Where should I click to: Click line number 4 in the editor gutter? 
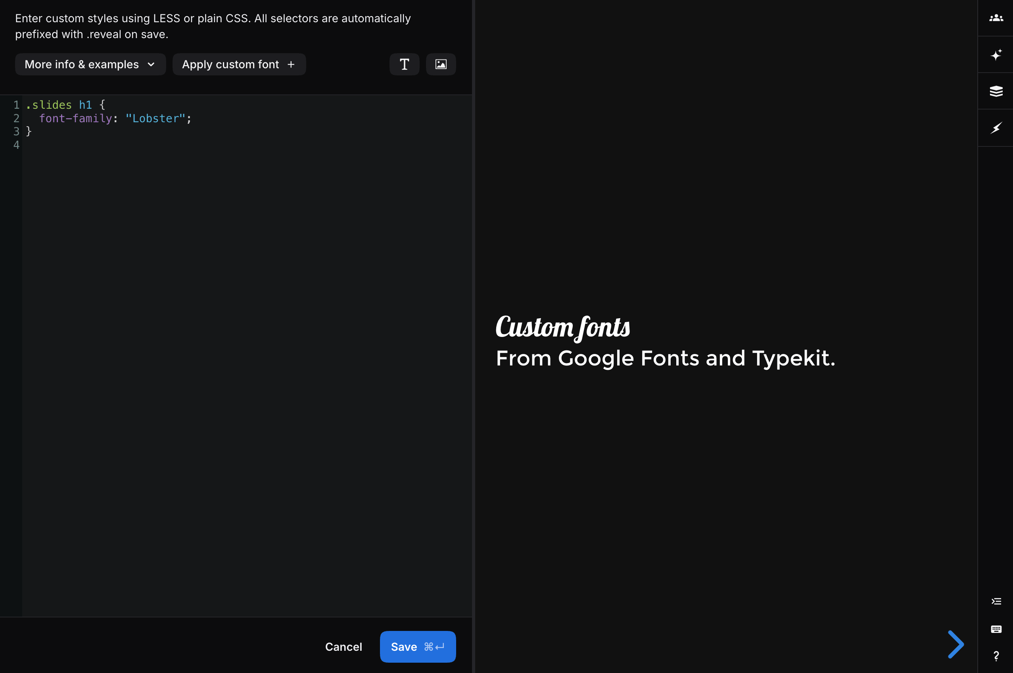(x=16, y=145)
